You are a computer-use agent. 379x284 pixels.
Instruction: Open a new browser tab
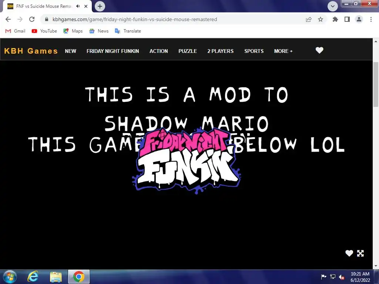point(100,6)
